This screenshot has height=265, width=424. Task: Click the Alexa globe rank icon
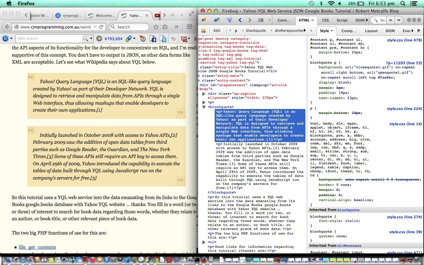[x=99, y=39]
